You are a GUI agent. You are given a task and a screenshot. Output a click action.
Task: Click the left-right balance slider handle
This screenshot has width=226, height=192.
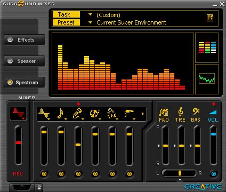180,173
